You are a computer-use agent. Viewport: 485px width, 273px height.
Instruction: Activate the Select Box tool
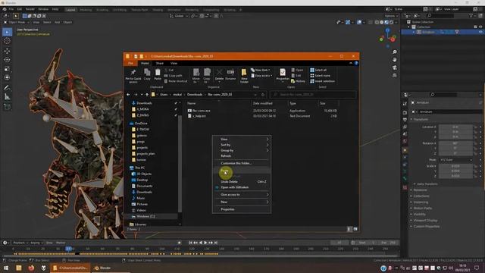7,32
